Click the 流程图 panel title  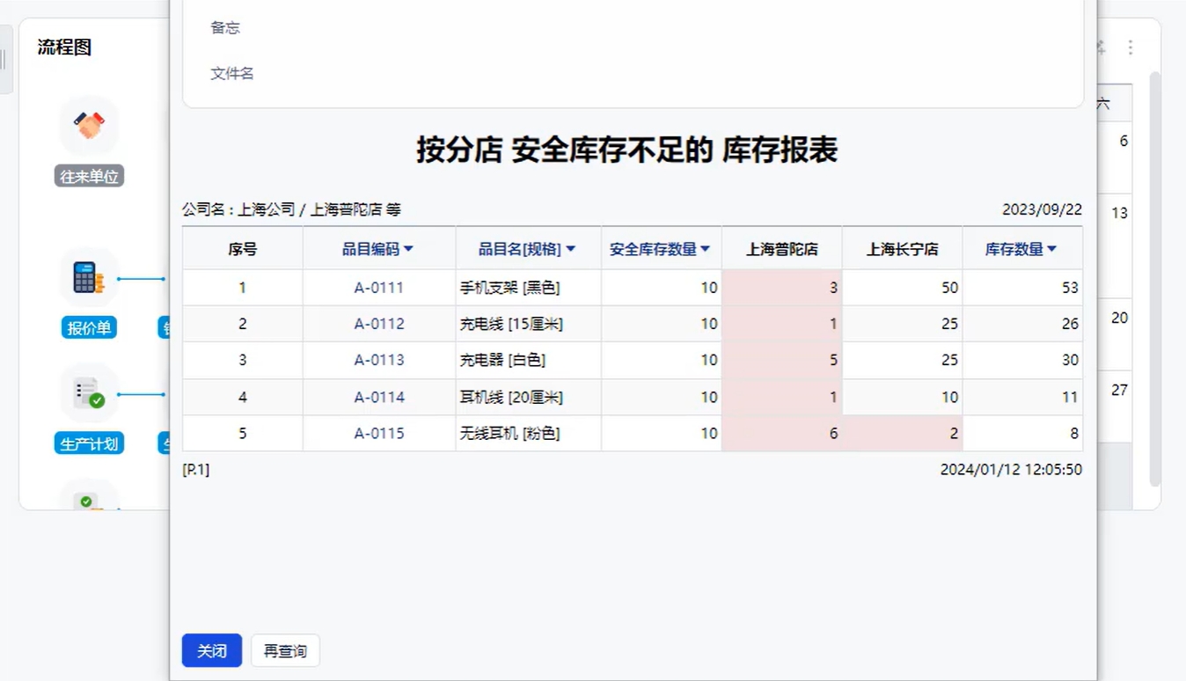64,48
